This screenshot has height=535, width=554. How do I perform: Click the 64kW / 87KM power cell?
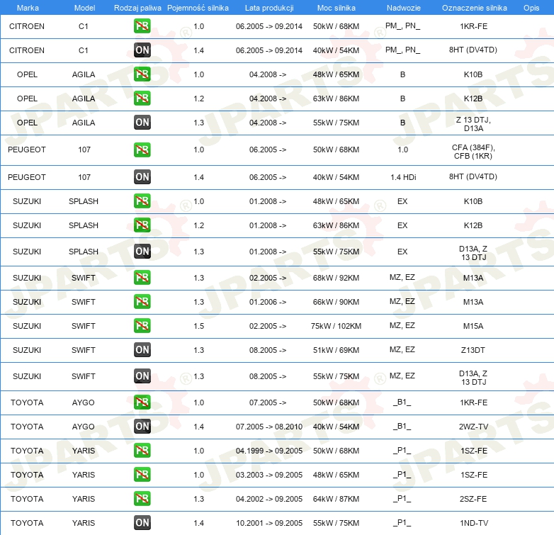coord(336,499)
